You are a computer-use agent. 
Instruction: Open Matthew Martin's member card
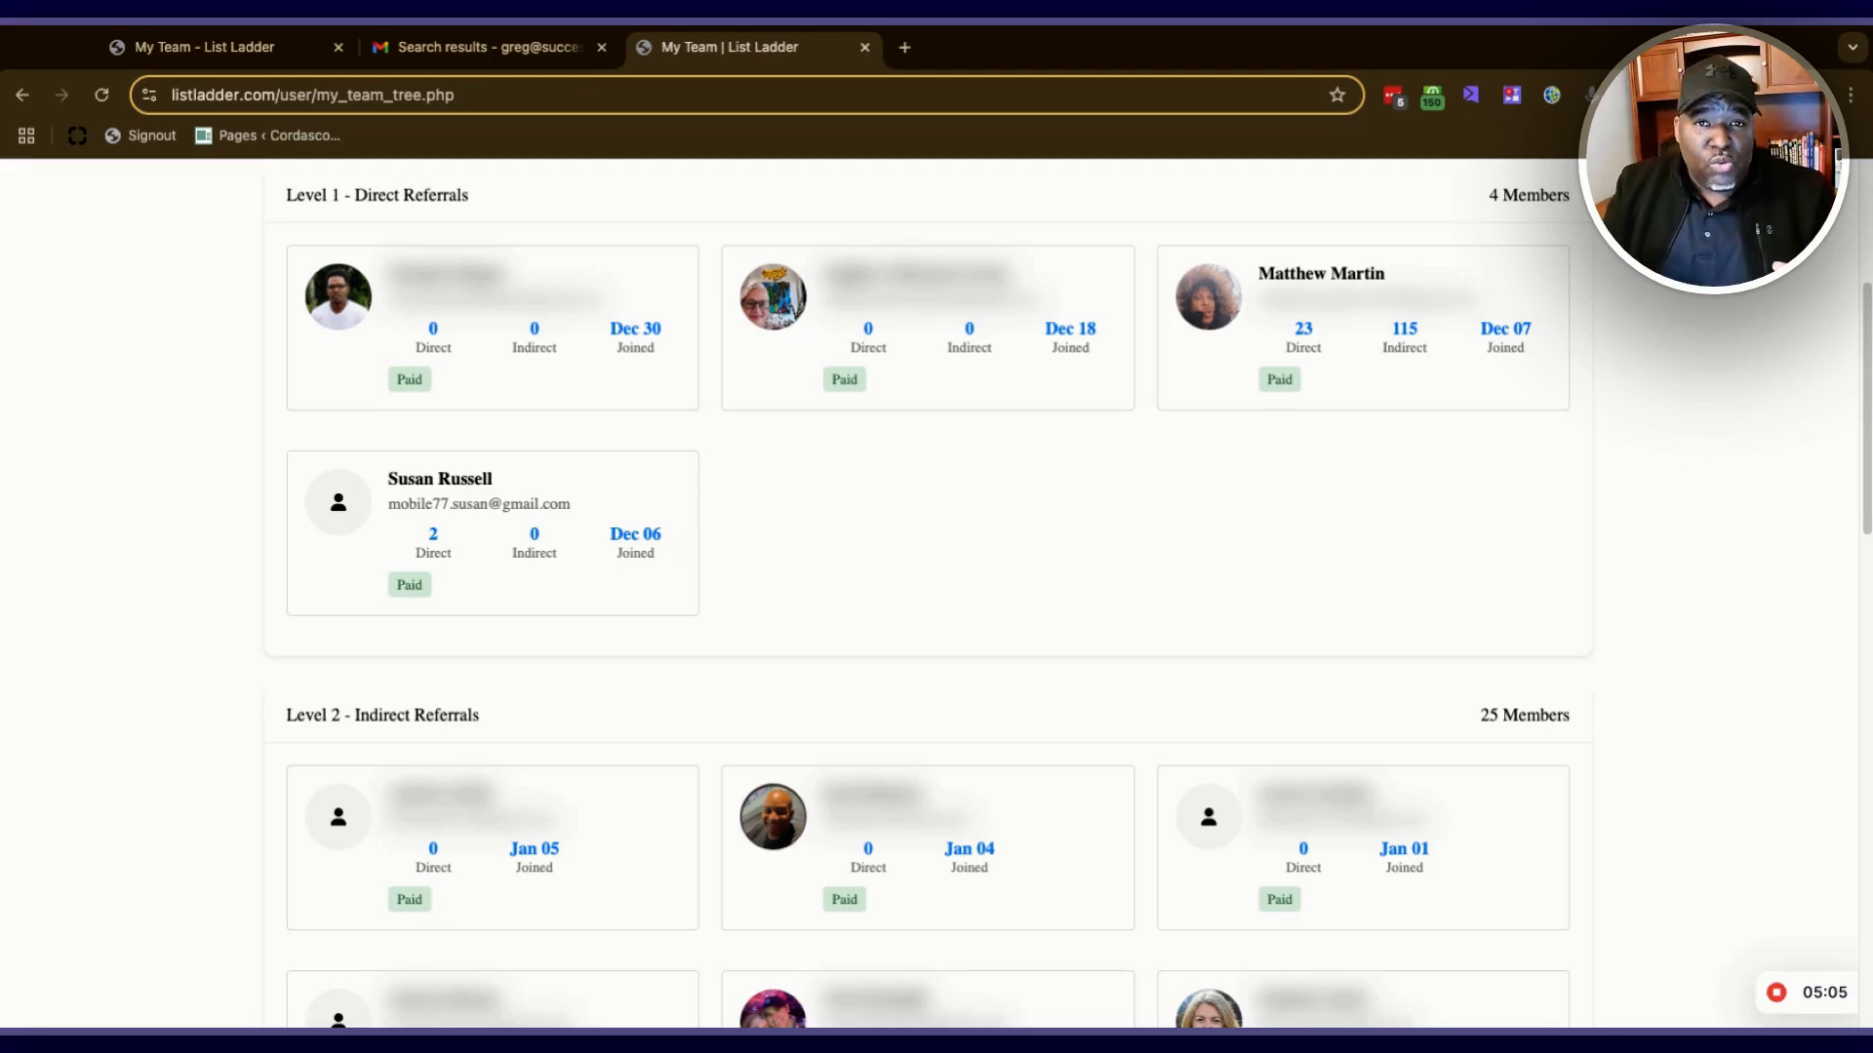[x=1321, y=274]
